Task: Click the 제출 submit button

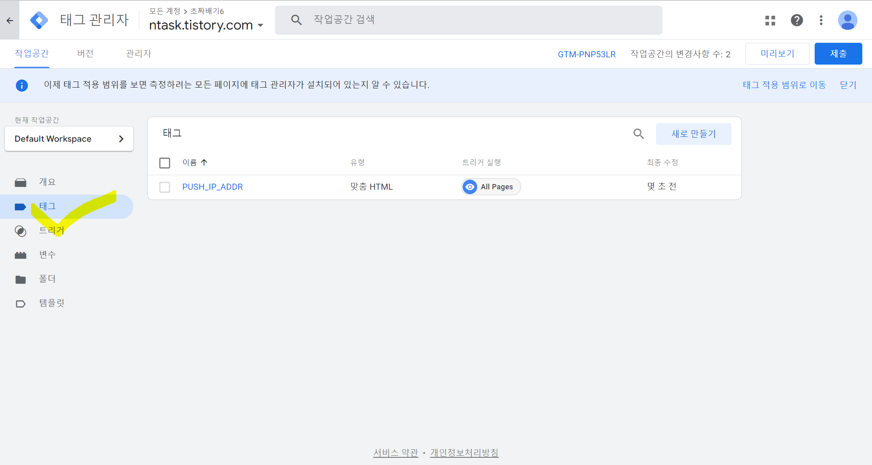Action: click(838, 54)
